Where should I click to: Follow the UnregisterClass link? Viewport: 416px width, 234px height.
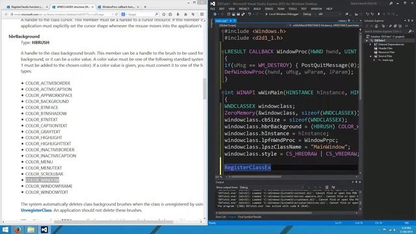[x=36, y=210]
